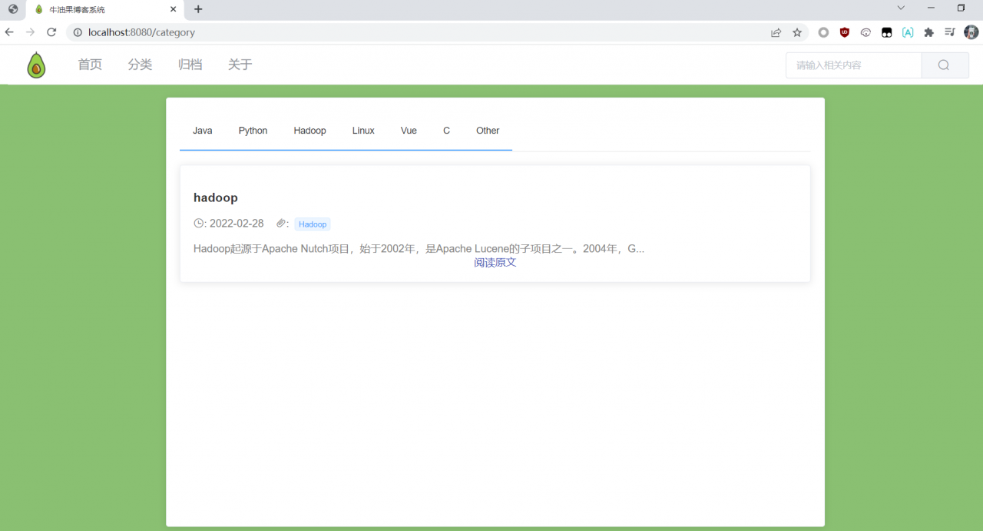
Task: Click the 2022-02-28 date text
Action: coord(237,224)
